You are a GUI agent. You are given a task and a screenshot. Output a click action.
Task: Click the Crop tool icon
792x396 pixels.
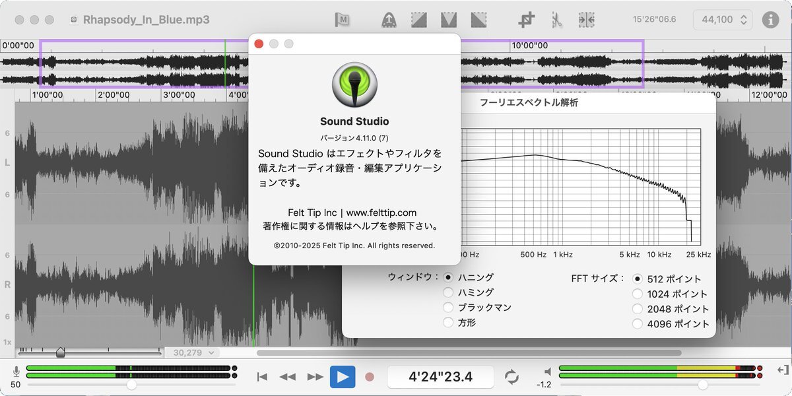(526, 20)
